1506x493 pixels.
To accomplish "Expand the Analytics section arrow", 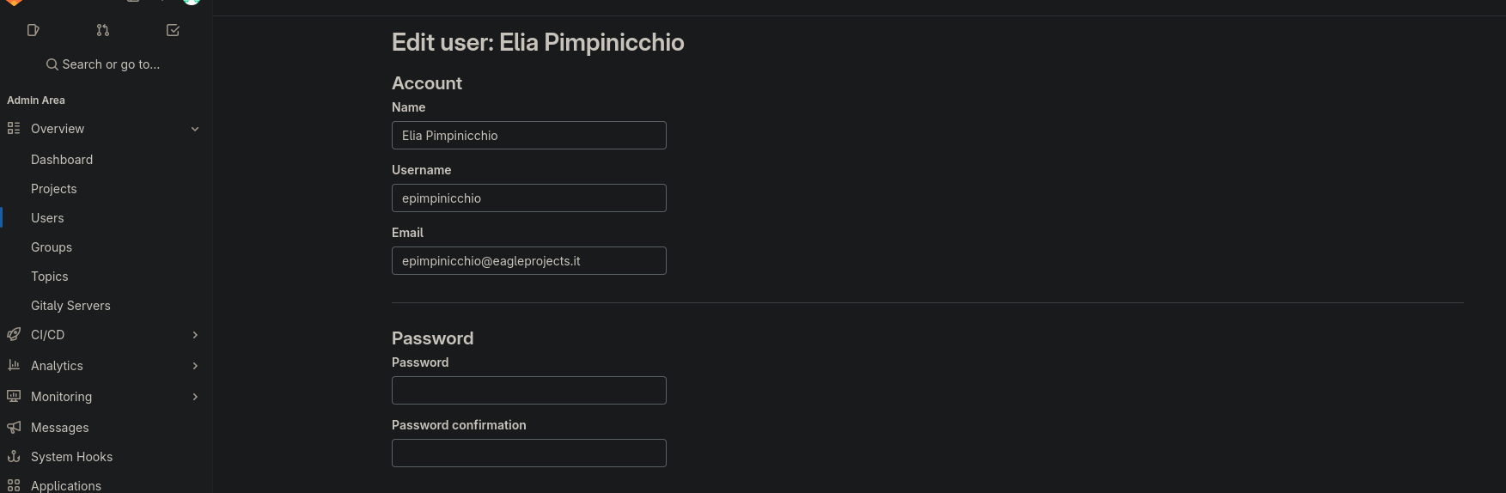I will pyautogui.click(x=195, y=366).
